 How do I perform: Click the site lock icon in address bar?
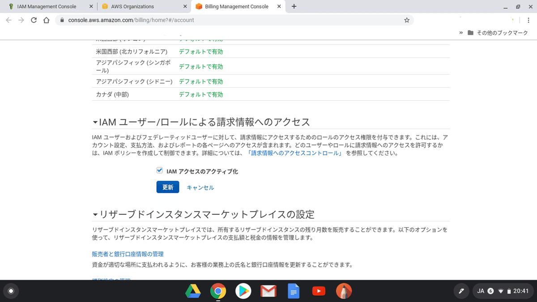click(x=62, y=20)
